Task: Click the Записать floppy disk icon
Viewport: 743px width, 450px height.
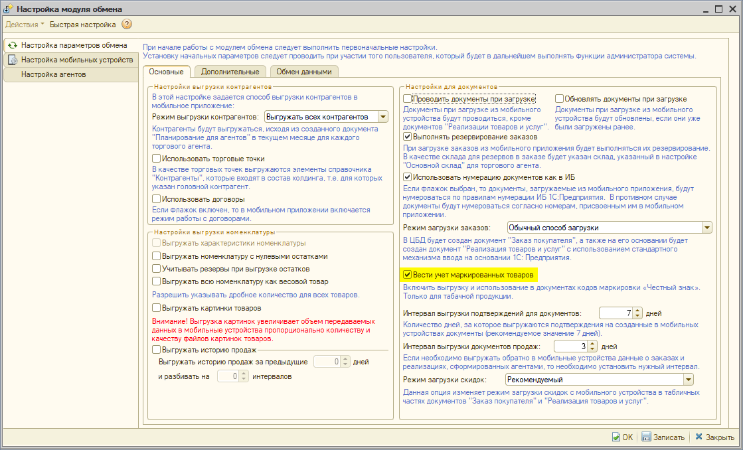Action: coord(646,437)
